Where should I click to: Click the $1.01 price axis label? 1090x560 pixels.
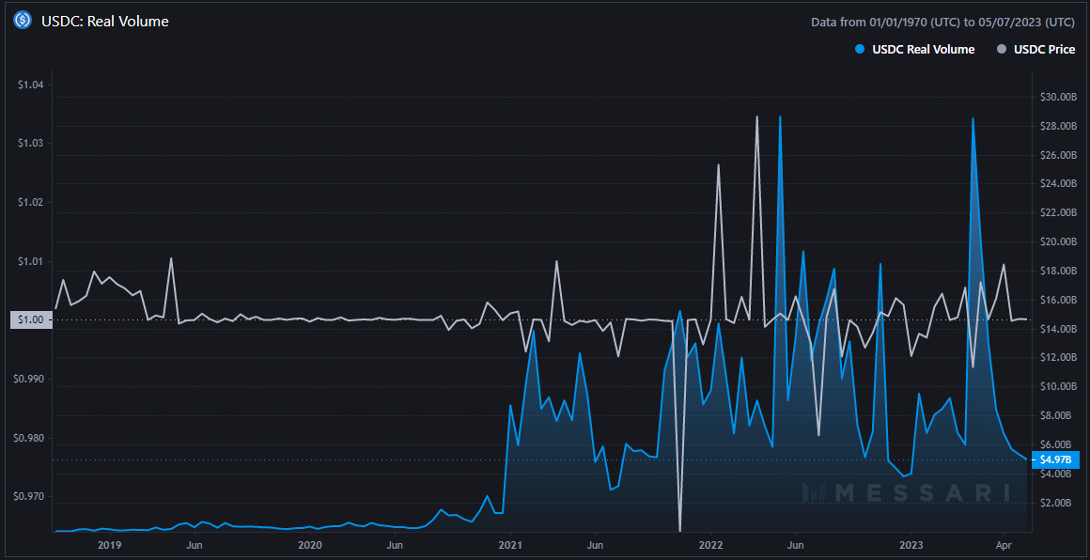31,262
